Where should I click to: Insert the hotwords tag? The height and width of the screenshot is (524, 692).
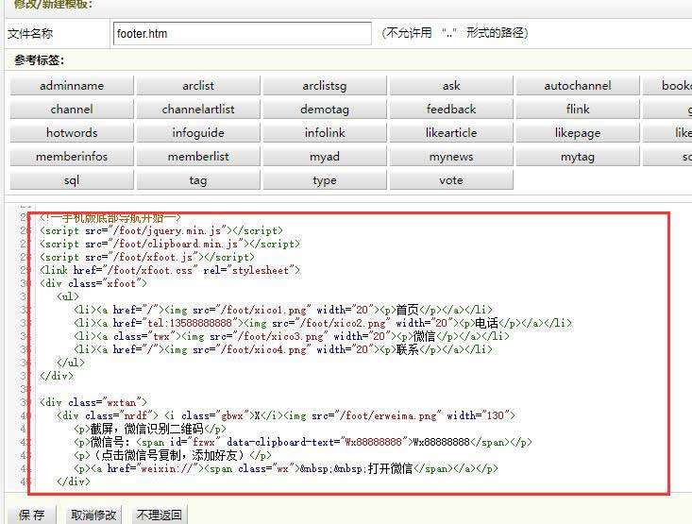[x=72, y=133]
